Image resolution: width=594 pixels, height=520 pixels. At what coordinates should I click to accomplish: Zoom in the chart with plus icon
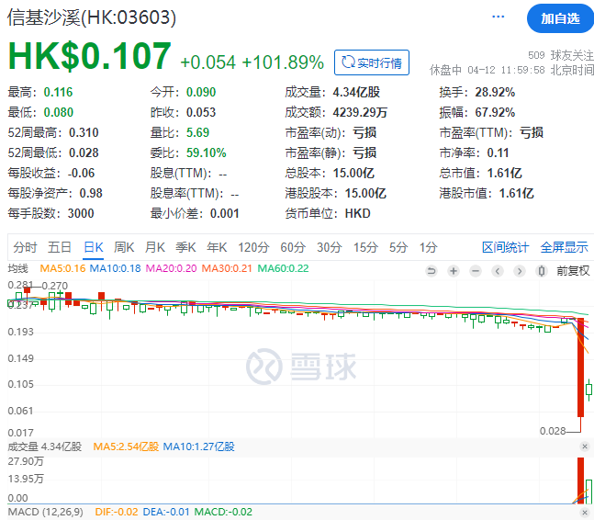click(x=454, y=271)
